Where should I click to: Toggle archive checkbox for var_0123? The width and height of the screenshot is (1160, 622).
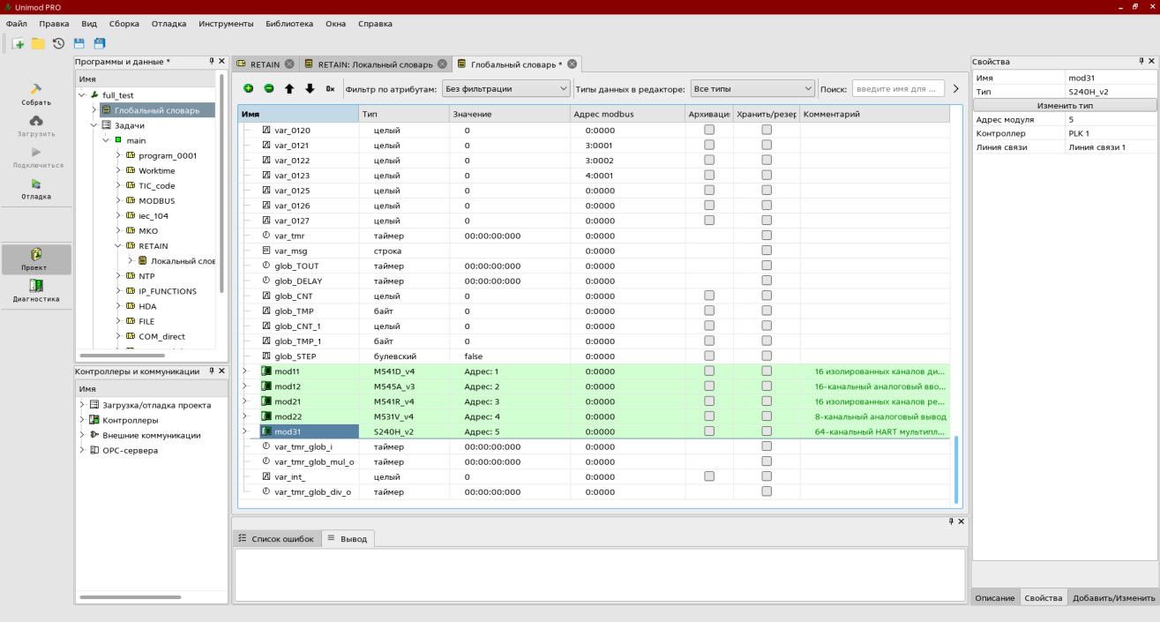tap(709, 175)
